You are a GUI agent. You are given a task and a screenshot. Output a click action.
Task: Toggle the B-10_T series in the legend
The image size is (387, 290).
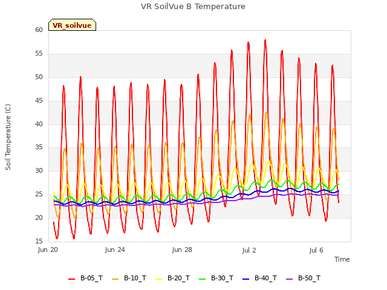[x=129, y=279]
